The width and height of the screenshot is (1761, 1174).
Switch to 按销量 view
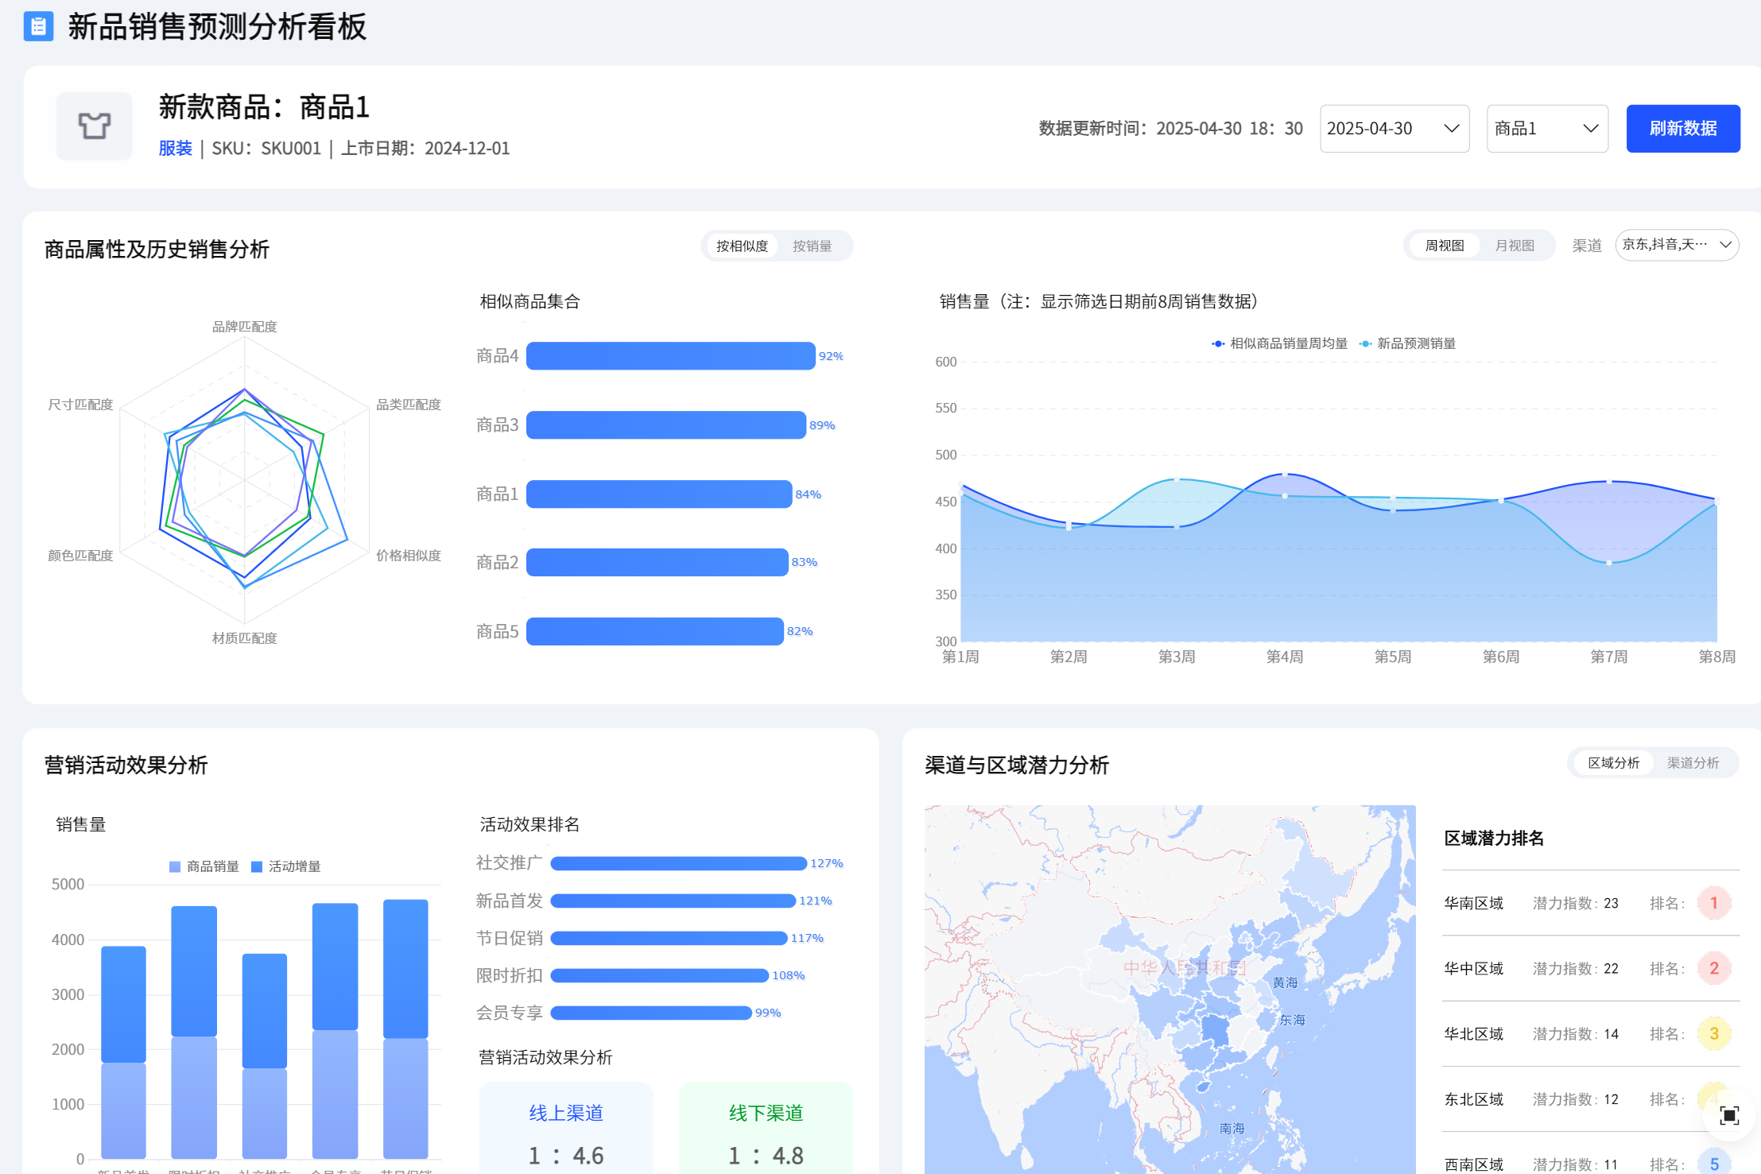812,246
